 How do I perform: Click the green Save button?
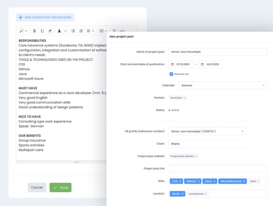[60, 188]
